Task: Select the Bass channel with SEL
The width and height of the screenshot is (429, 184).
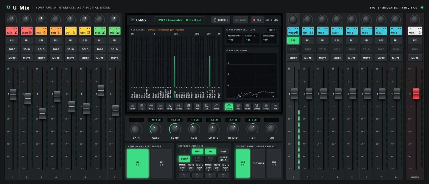Action: point(56,40)
